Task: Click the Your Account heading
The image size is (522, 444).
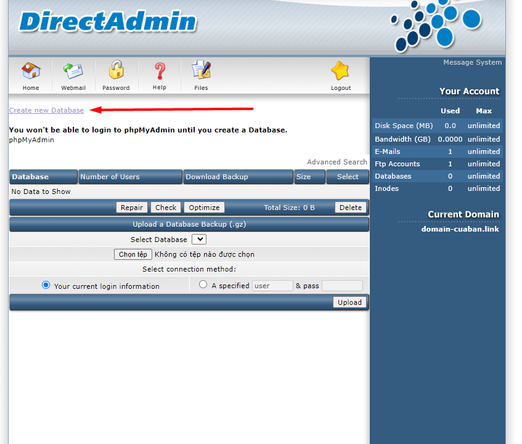Action: (x=470, y=91)
